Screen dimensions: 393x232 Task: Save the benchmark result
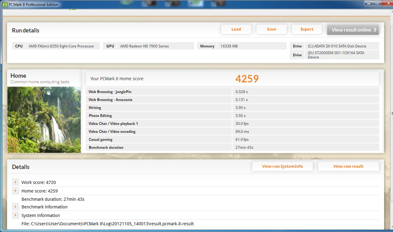[271, 29]
